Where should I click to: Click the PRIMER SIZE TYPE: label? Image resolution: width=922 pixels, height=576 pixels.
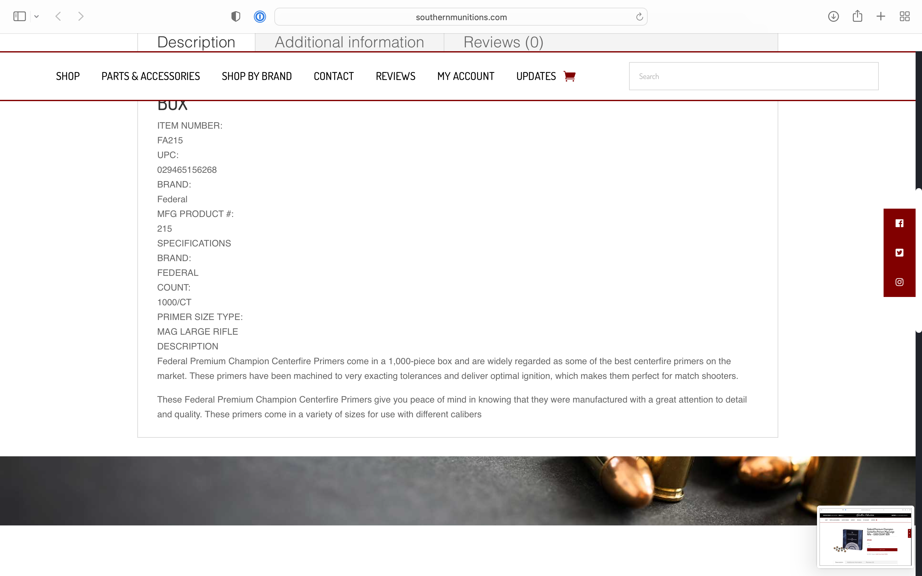(200, 317)
